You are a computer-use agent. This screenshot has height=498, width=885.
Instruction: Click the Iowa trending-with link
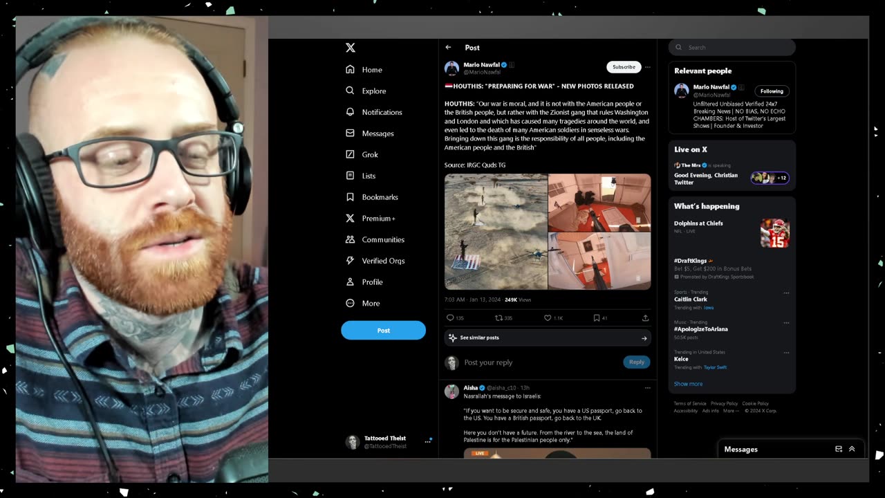click(709, 308)
